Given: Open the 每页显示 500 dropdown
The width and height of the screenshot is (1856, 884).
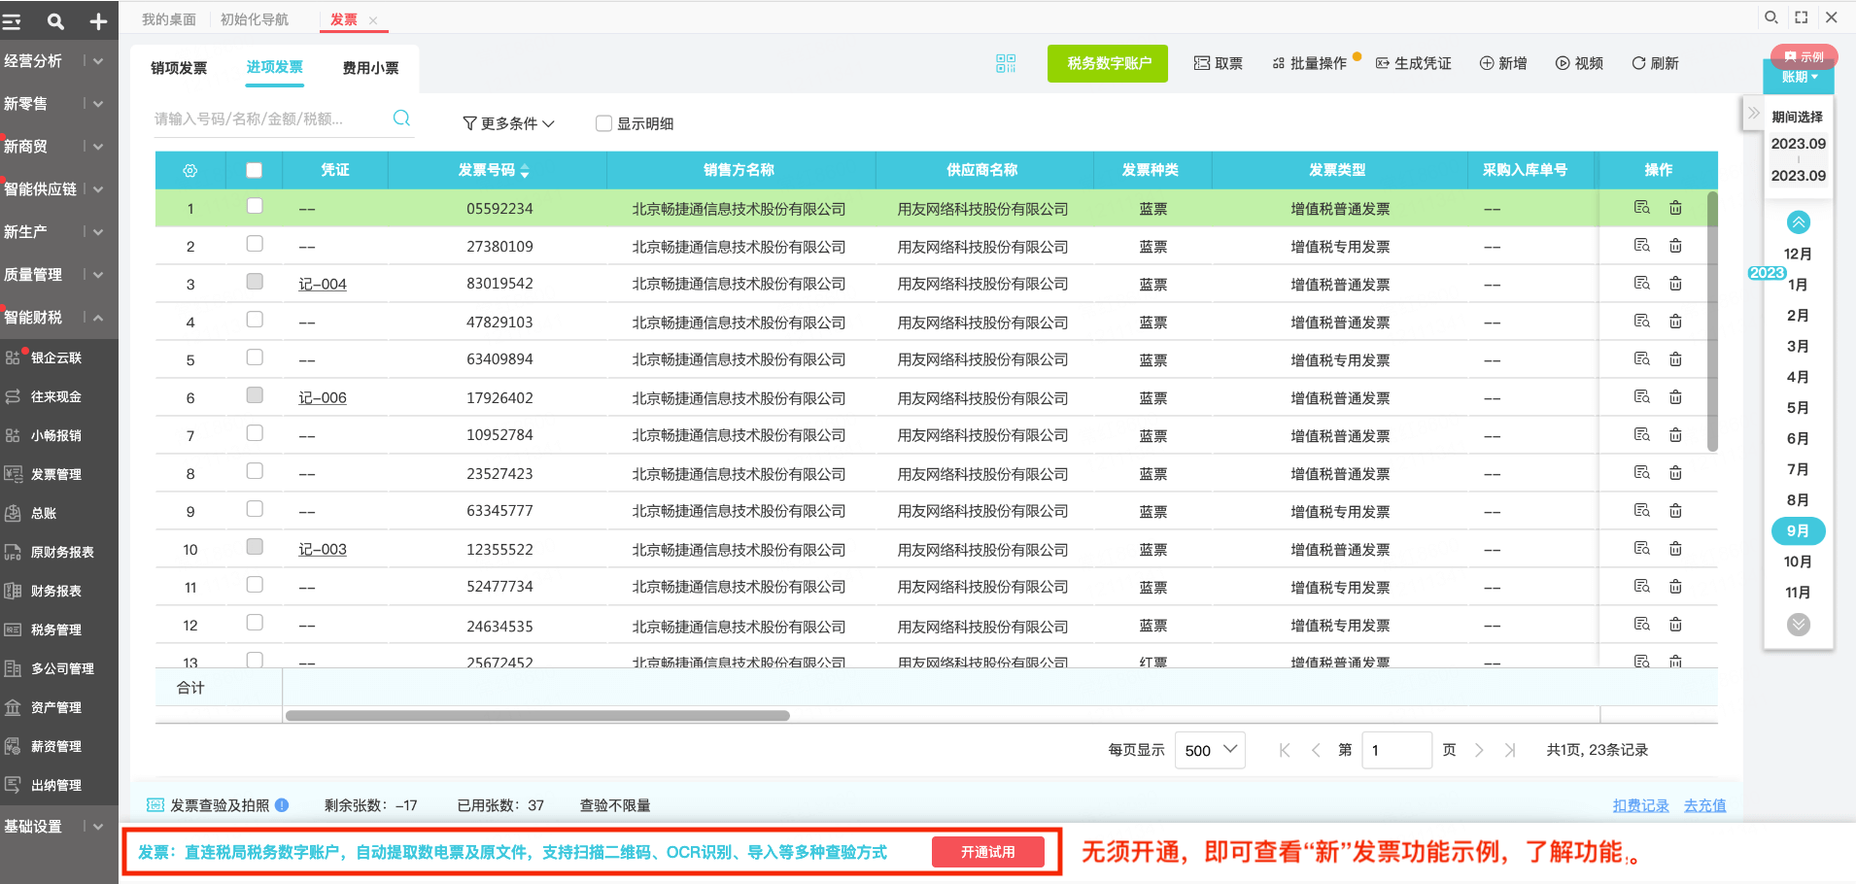Looking at the screenshot, I should tap(1210, 750).
